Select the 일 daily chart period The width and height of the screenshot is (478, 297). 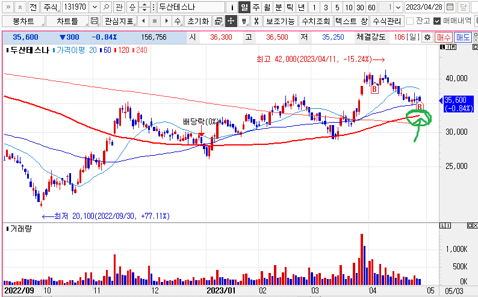pos(244,7)
